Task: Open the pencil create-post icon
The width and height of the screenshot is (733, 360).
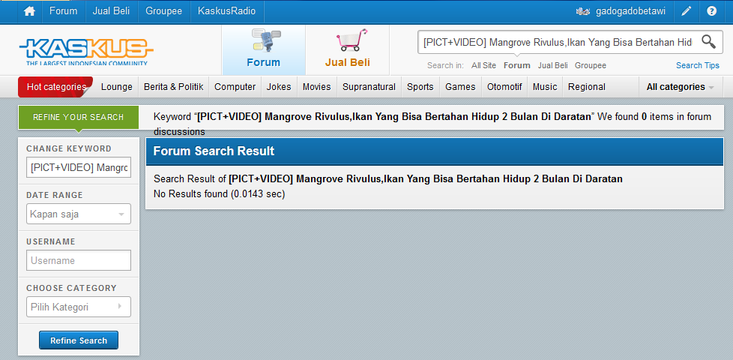Action: pos(686,11)
